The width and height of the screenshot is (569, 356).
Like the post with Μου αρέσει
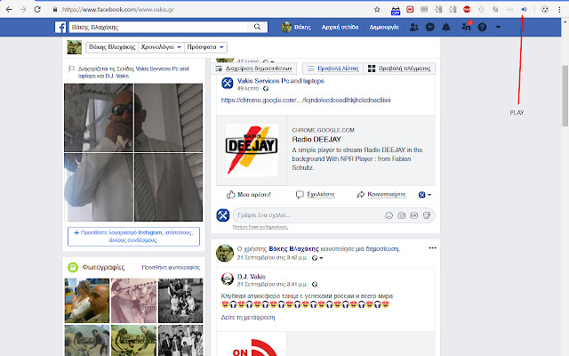249,195
